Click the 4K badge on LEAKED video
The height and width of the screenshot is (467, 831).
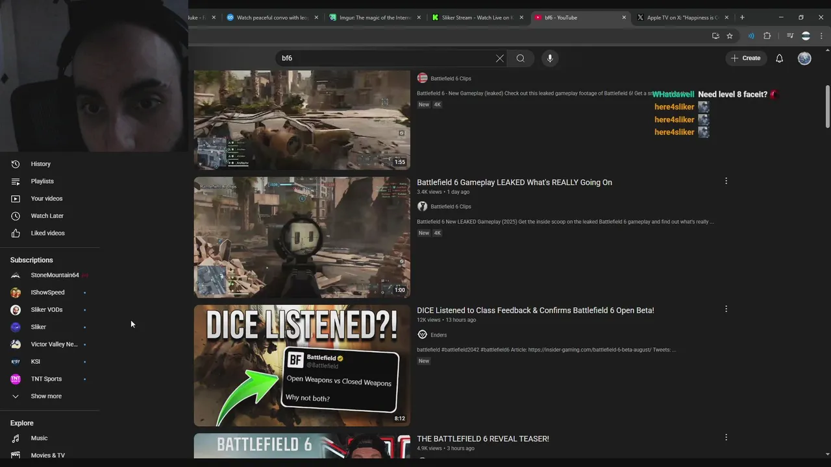coord(438,233)
